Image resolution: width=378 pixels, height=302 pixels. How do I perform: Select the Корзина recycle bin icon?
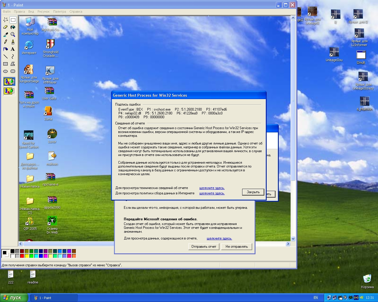coord(367,281)
